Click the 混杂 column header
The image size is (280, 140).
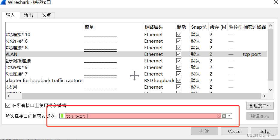tap(182, 27)
